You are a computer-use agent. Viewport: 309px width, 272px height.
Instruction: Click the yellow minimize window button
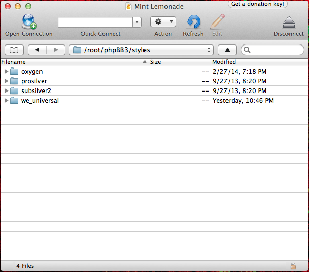pyautogui.click(x=18, y=6)
